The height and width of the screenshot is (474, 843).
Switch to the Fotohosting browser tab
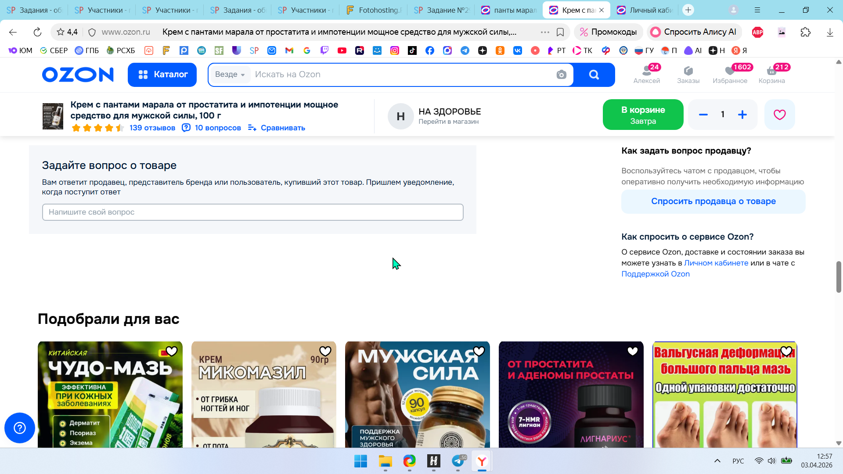point(373,10)
